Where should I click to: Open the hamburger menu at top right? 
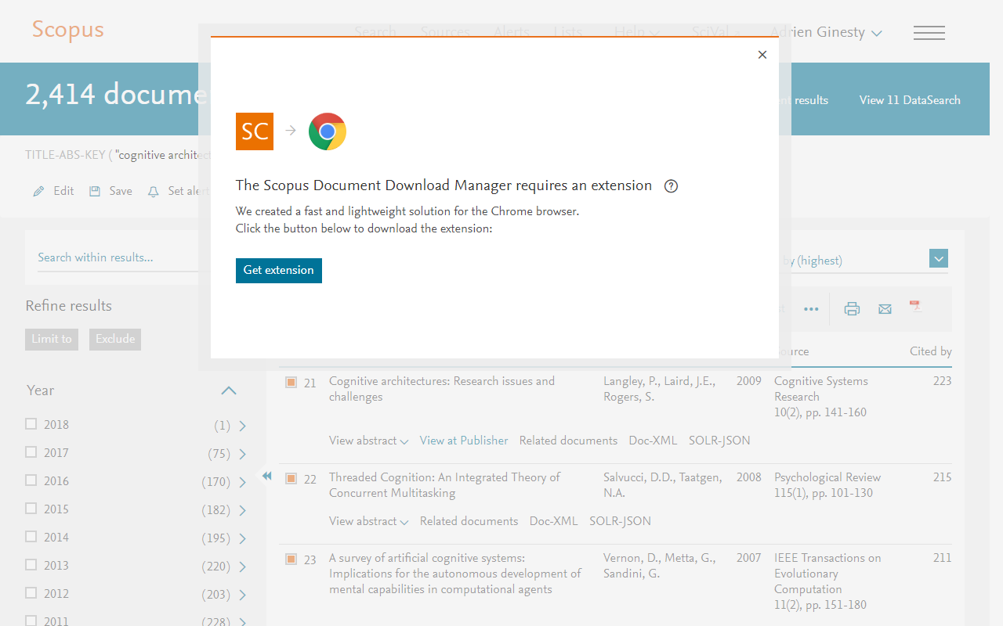[x=929, y=33]
